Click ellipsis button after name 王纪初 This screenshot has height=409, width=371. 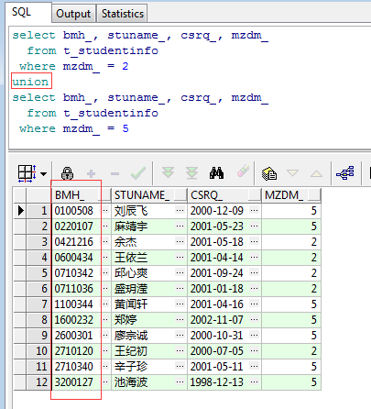180,350
